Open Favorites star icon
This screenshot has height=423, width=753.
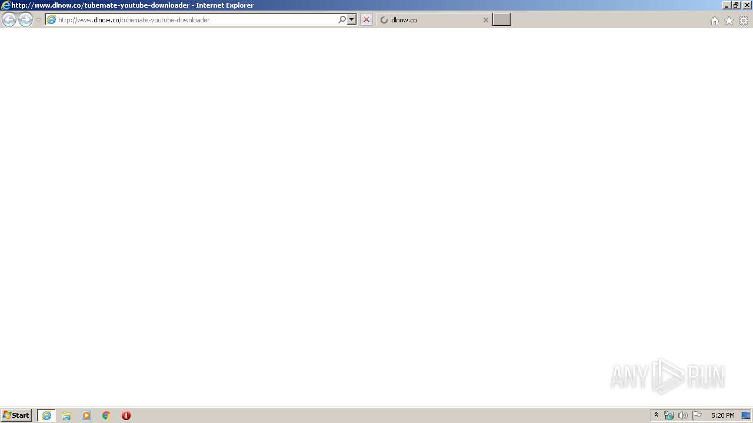tap(729, 21)
